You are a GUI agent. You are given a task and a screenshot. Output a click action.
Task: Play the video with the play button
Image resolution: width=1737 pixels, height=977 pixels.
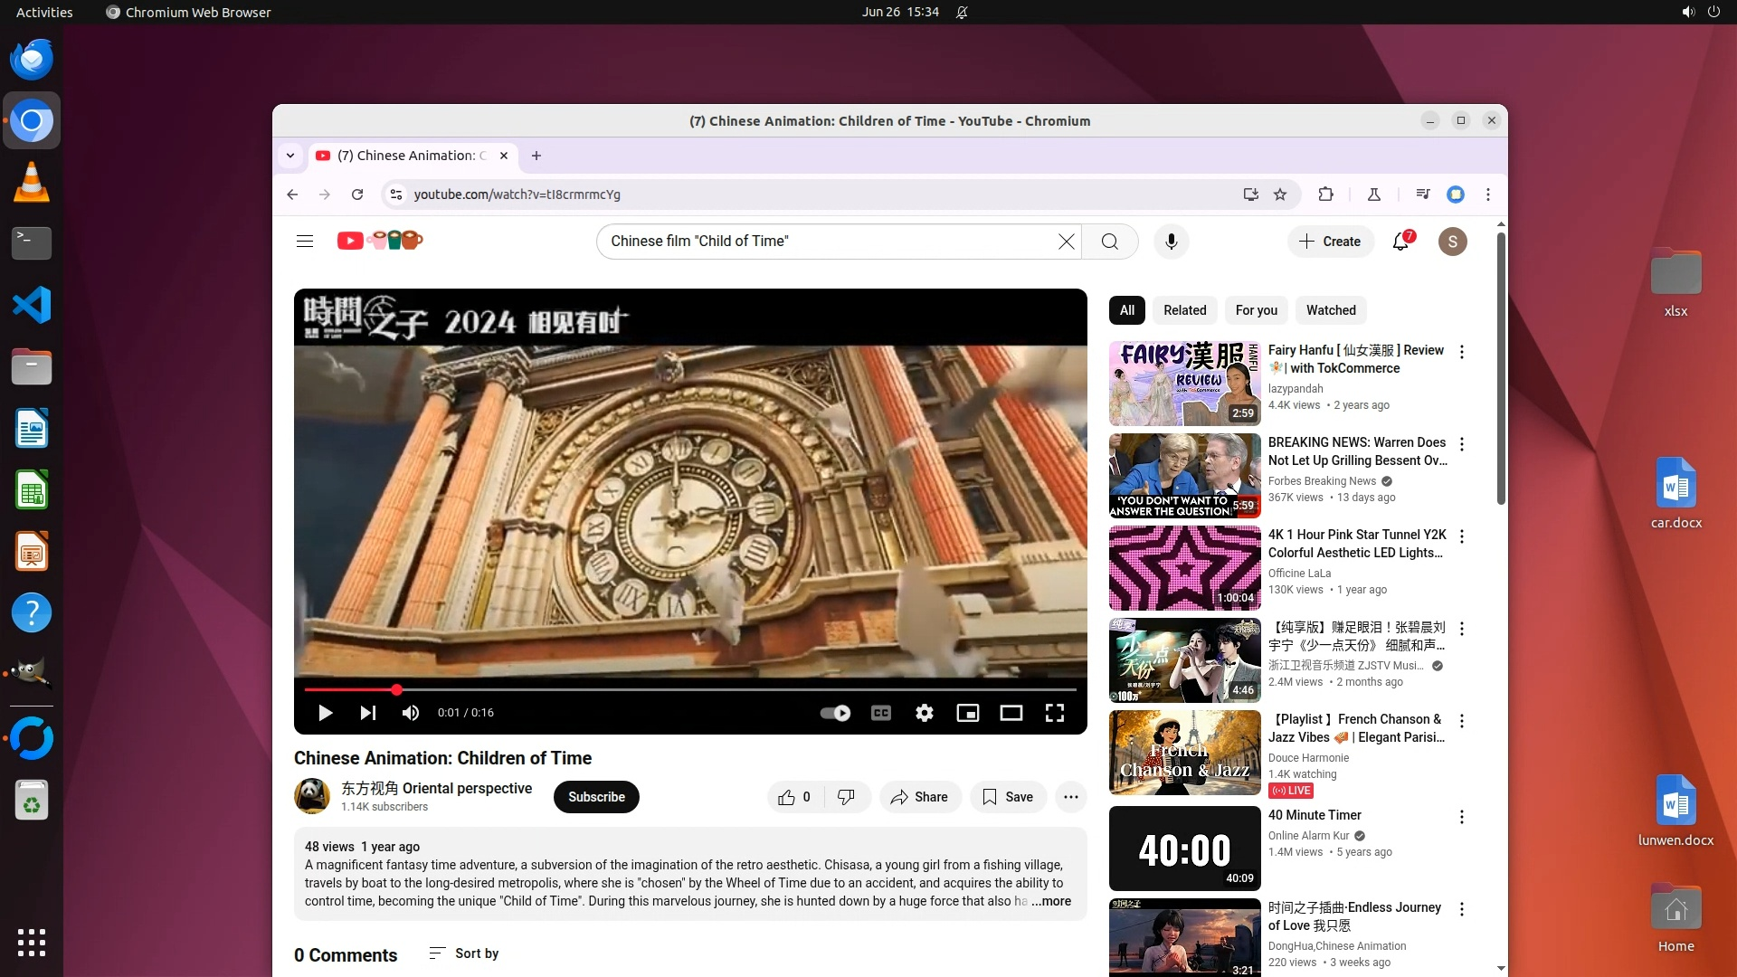pos(326,713)
